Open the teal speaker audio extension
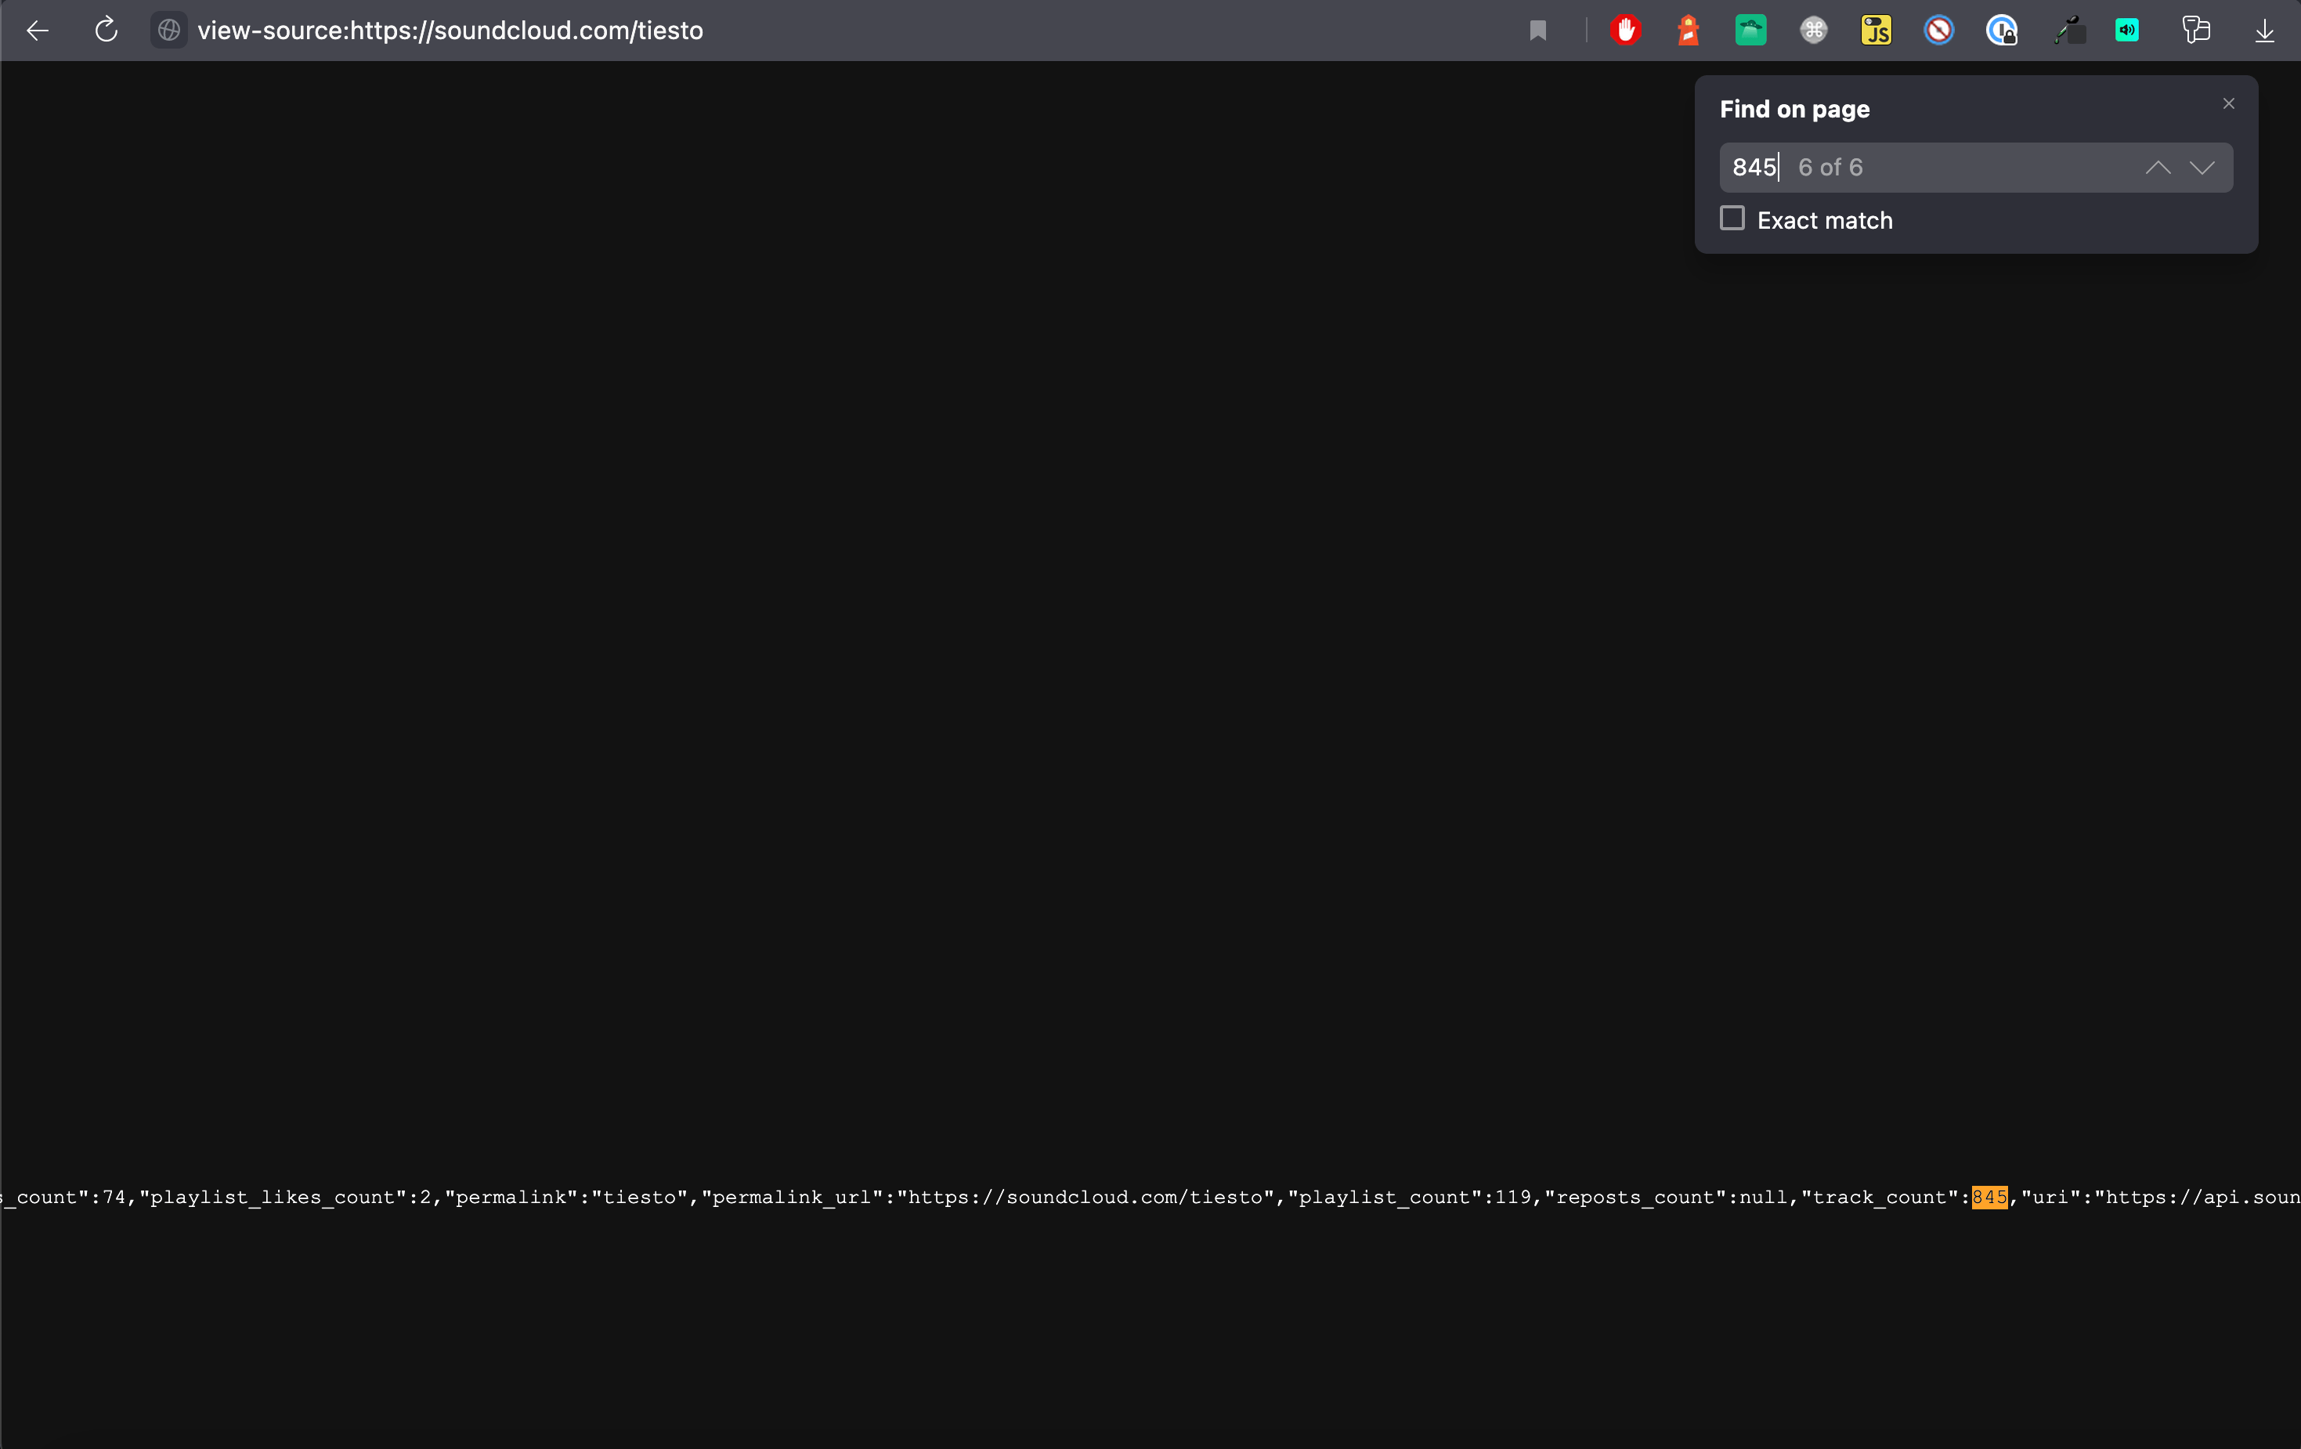The image size is (2301, 1449). (x=2126, y=30)
